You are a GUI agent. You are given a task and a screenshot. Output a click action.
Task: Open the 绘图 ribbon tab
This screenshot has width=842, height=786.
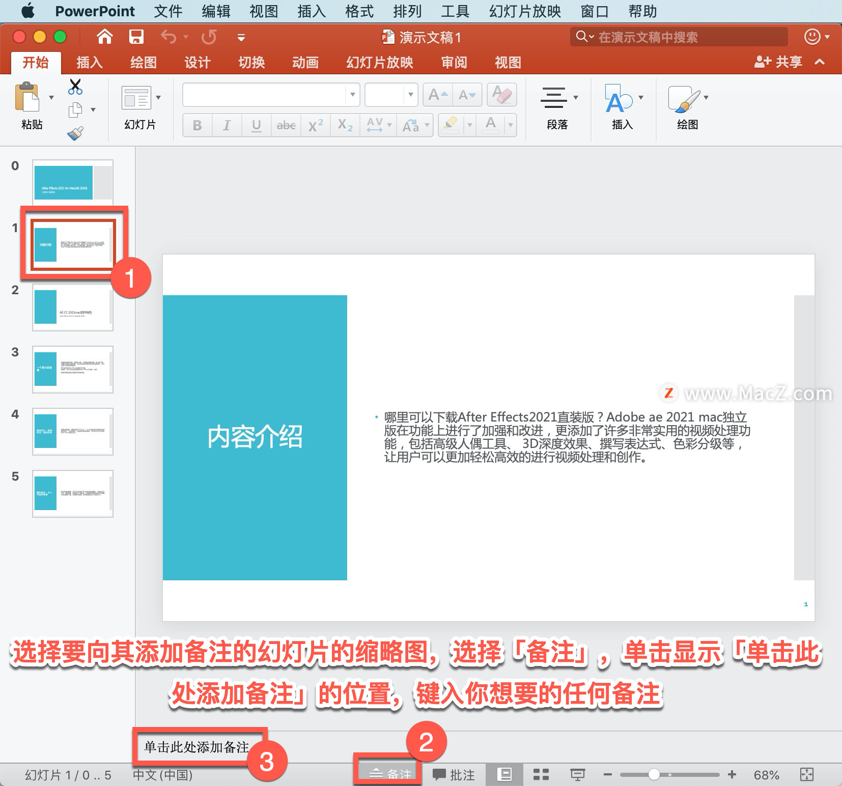tap(144, 63)
